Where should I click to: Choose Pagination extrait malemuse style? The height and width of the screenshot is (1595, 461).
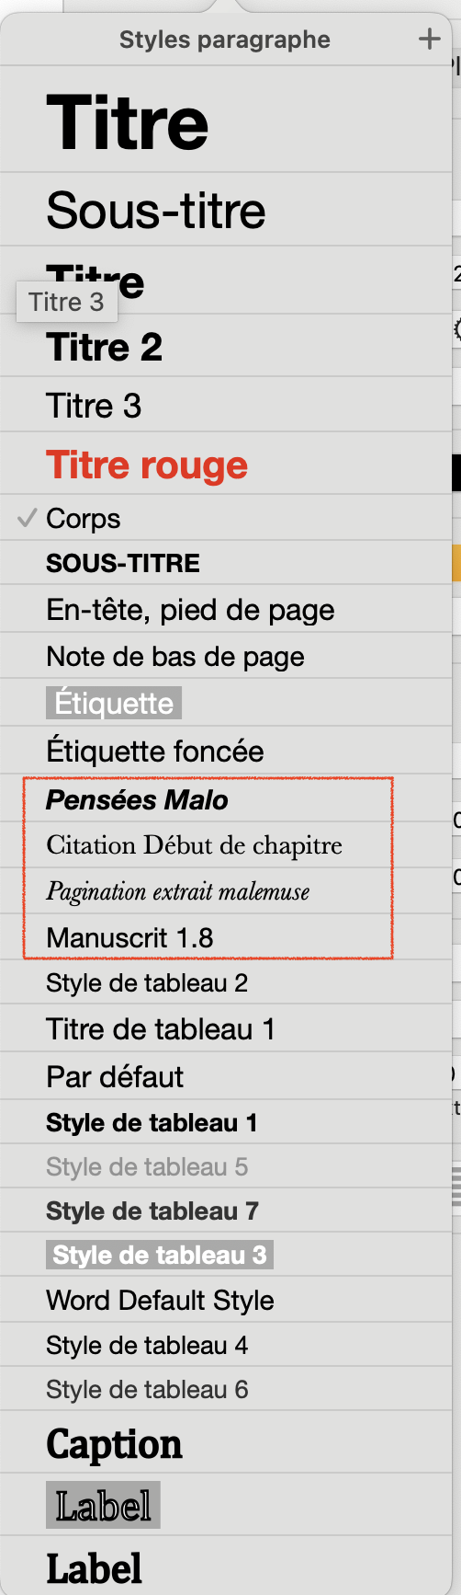tap(226, 890)
